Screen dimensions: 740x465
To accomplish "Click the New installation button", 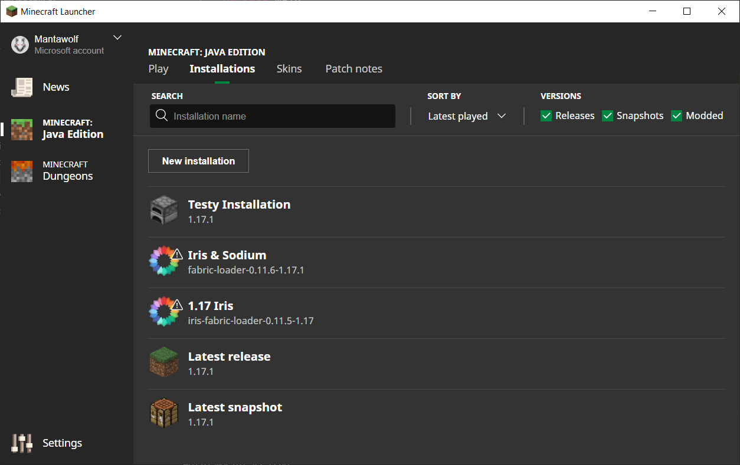I will pos(198,161).
